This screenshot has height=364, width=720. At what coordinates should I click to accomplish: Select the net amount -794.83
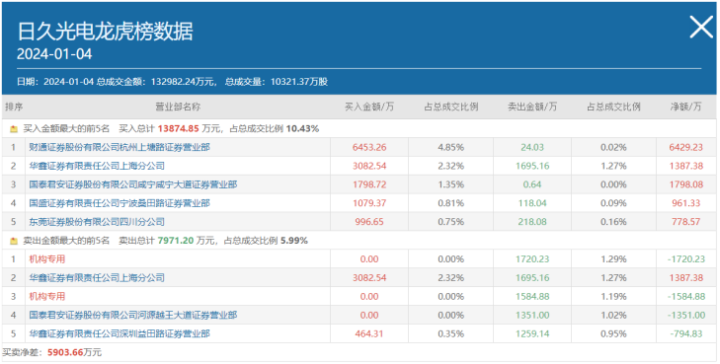pyautogui.click(x=686, y=333)
